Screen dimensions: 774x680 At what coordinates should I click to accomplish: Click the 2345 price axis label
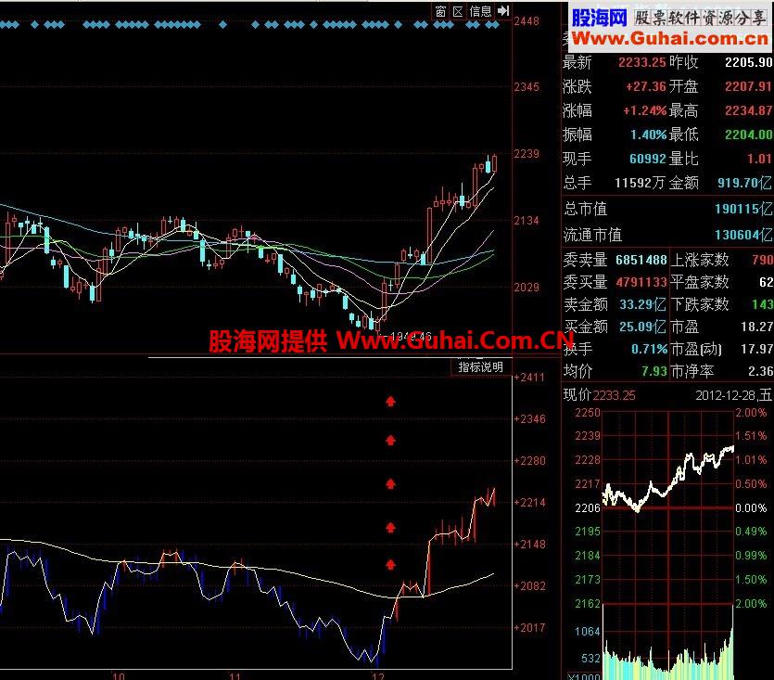(527, 87)
